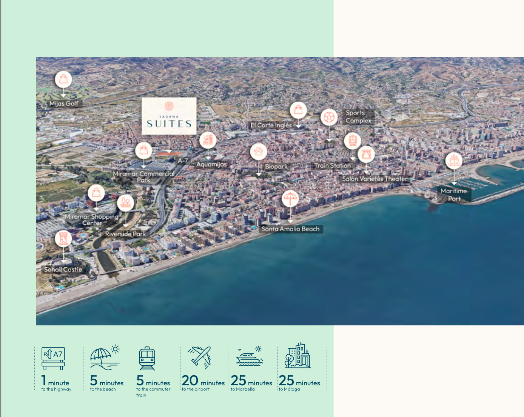Select the Sports Complex soccer ball pin
This screenshot has height=417, width=524.
coord(329,118)
